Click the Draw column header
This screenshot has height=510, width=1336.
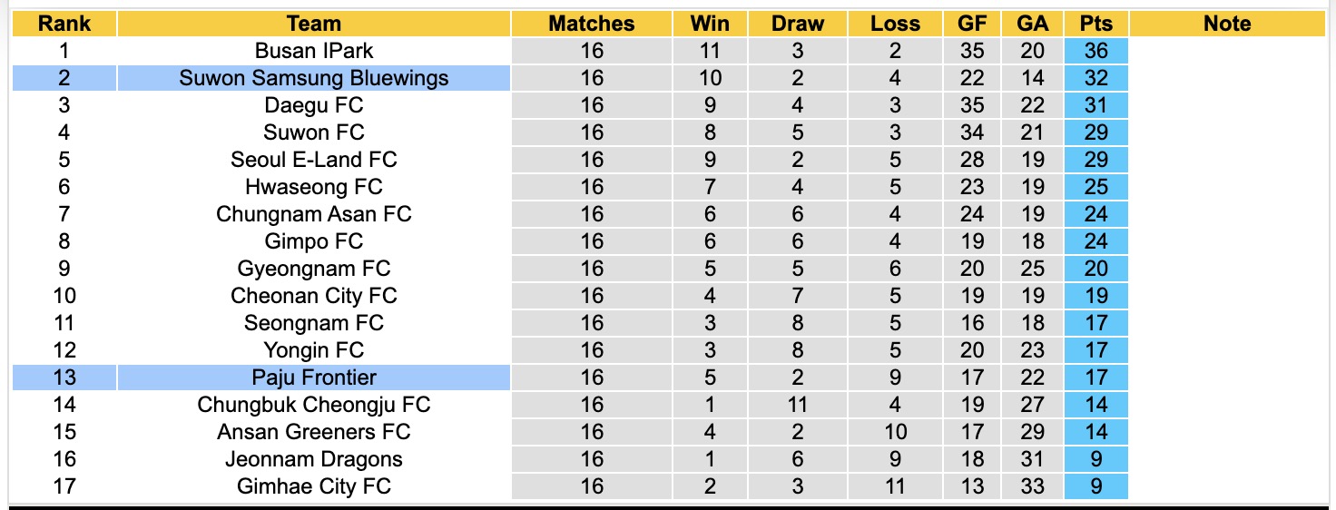pyautogui.click(x=798, y=24)
